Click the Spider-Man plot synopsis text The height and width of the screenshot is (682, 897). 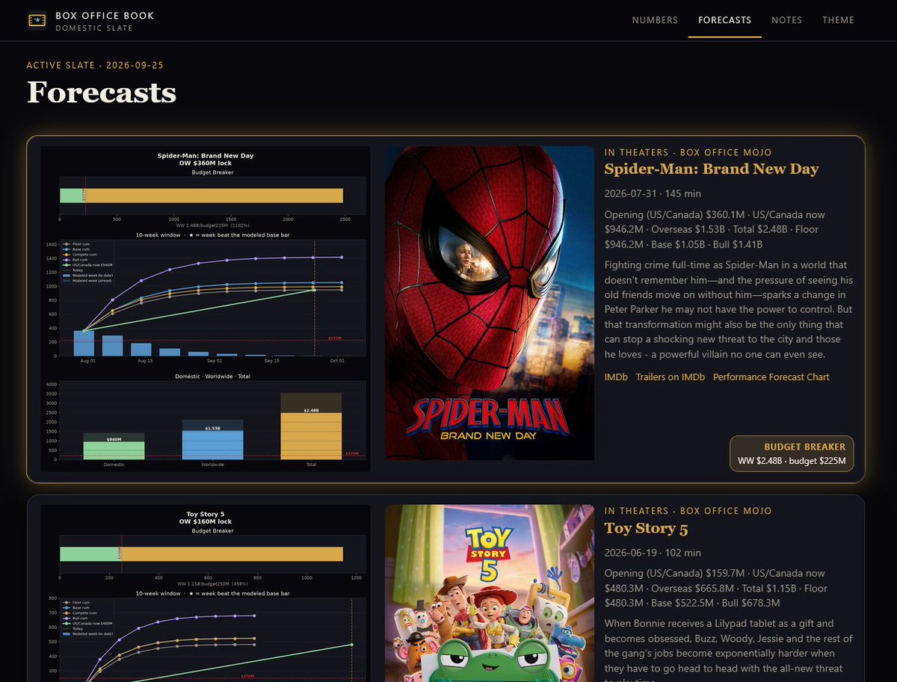(x=729, y=309)
